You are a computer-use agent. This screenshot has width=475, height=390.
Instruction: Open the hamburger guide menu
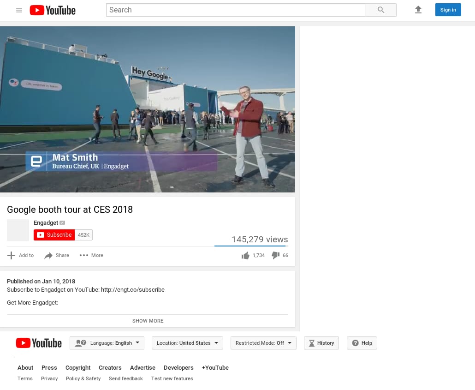[19, 10]
